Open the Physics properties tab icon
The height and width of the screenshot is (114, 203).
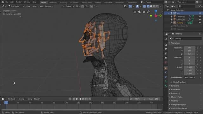click(x=166, y=73)
